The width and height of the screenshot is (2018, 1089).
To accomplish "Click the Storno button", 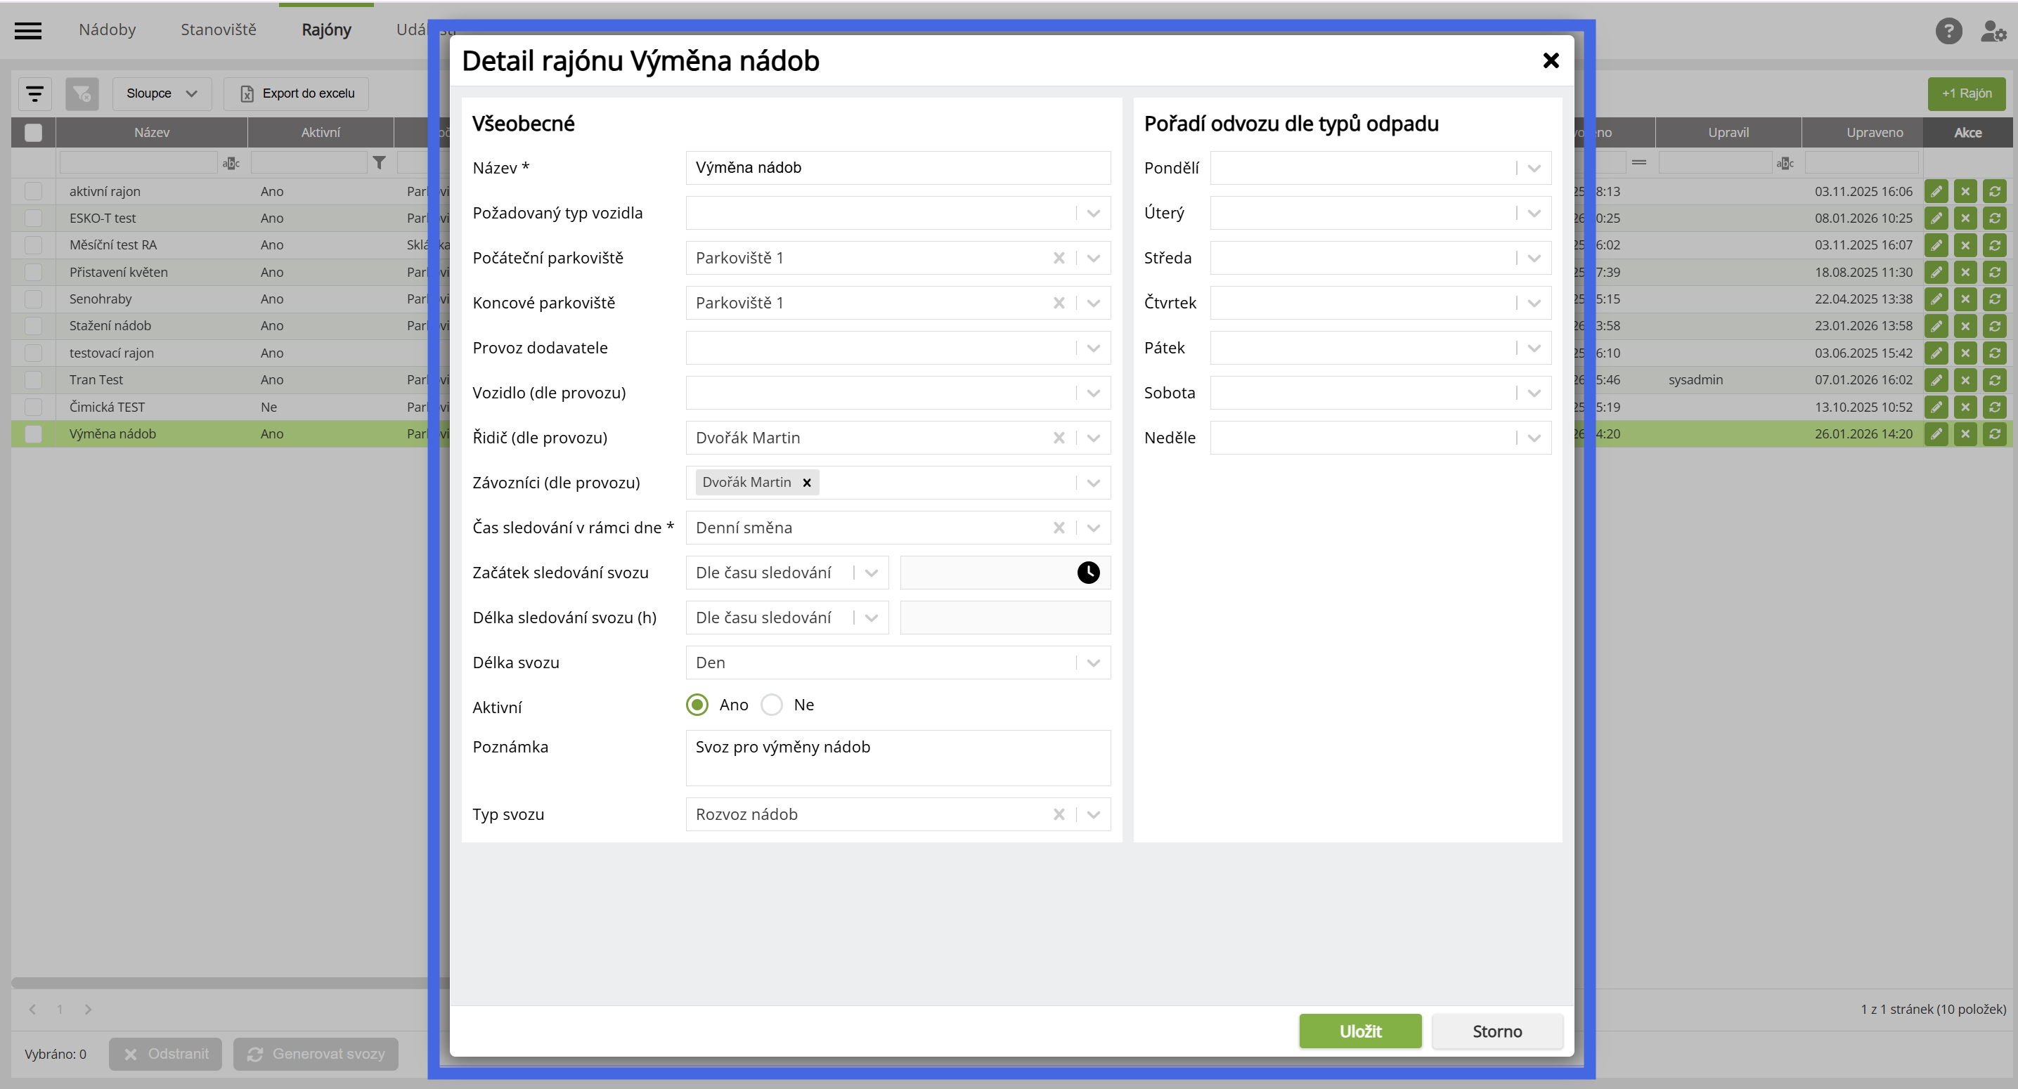I will click(x=1496, y=1031).
